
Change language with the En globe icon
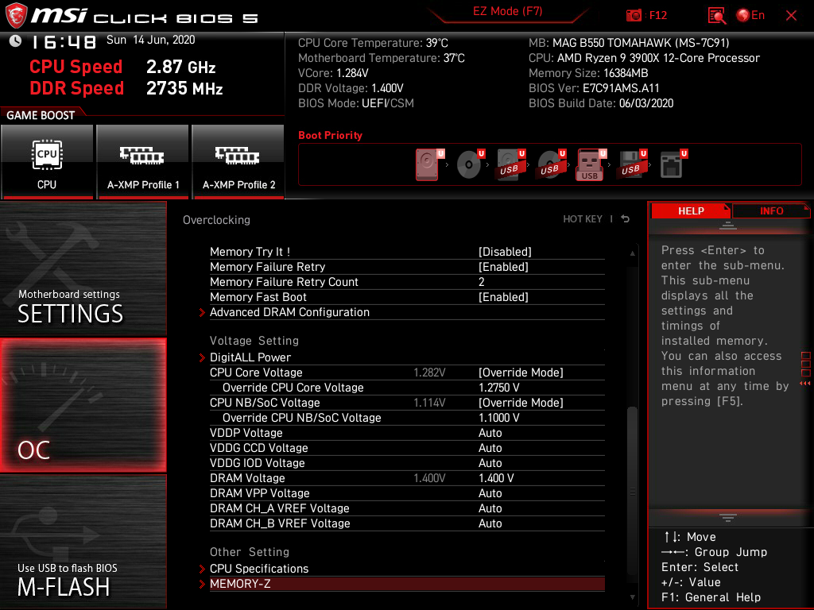[750, 16]
